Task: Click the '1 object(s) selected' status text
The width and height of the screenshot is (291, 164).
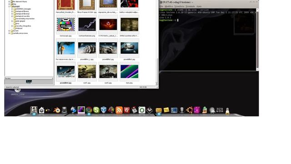Action: coord(12,87)
